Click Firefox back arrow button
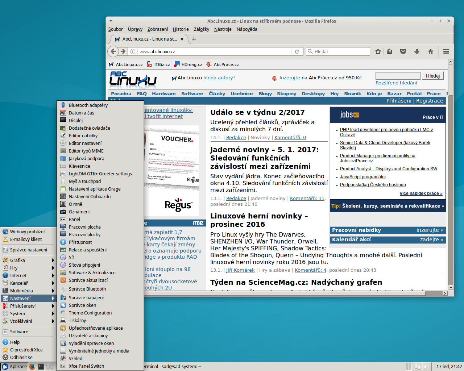The image size is (464, 371). pyautogui.click(x=113, y=51)
